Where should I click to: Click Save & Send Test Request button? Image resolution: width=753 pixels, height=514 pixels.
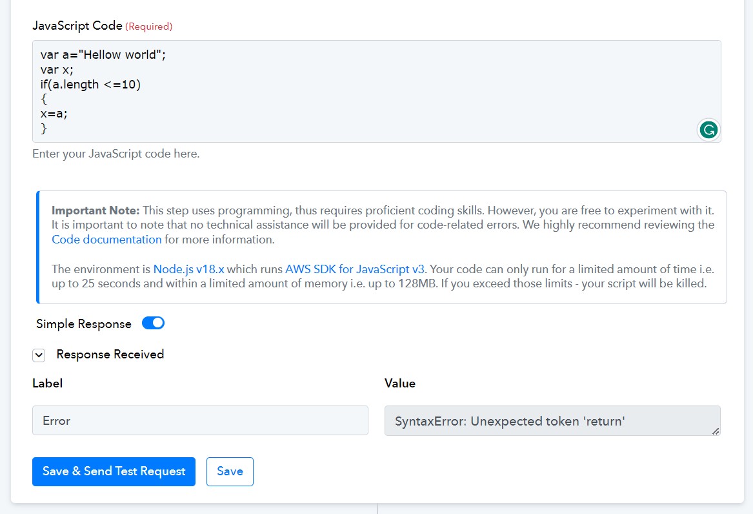tap(114, 471)
